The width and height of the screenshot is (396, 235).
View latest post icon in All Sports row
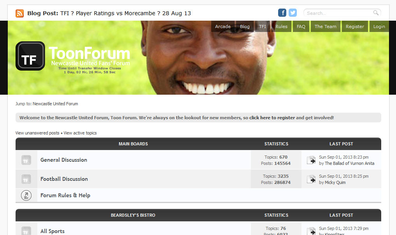[311, 231]
